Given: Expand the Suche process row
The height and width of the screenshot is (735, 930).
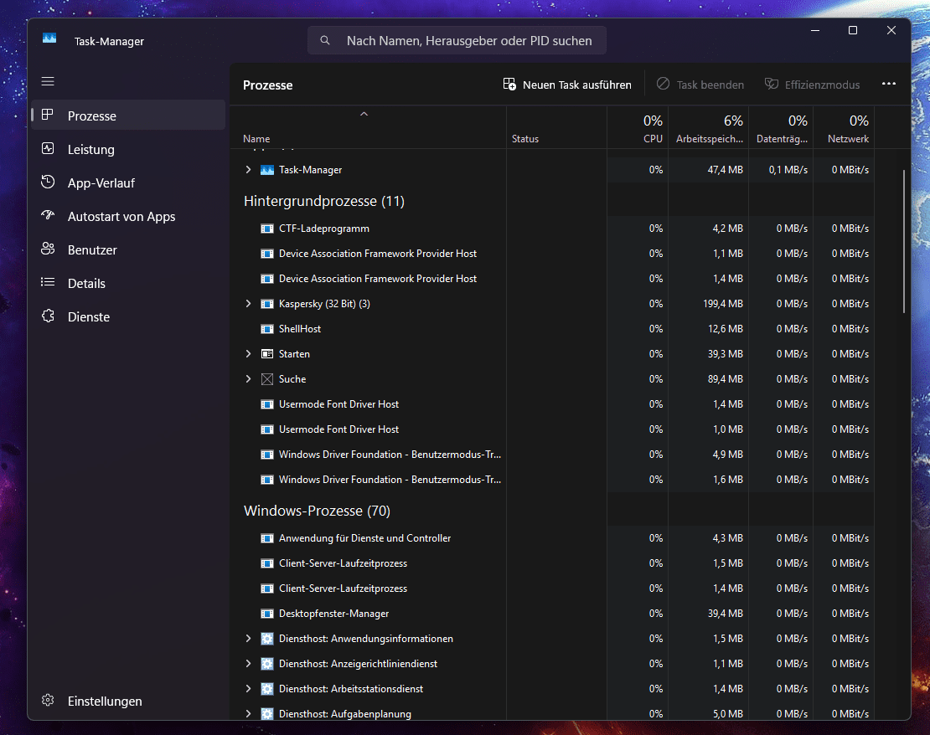Looking at the screenshot, I should [x=249, y=378].
